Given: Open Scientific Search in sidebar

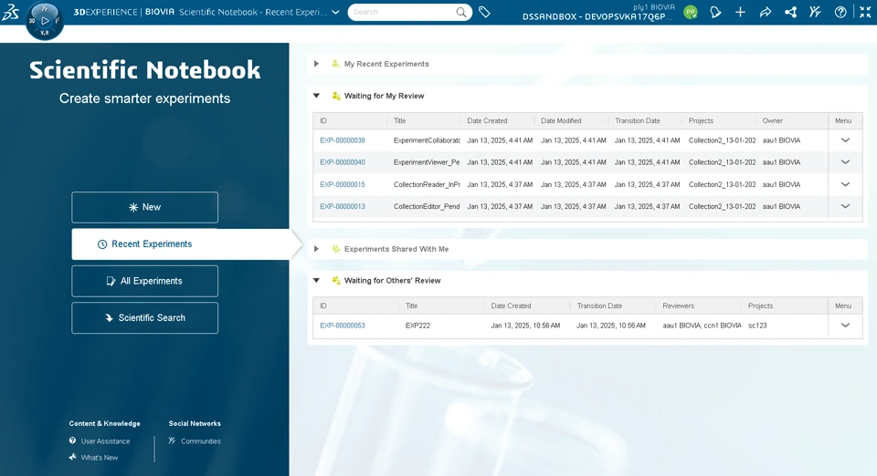Looking at the screenshot, I should [145, 317].
